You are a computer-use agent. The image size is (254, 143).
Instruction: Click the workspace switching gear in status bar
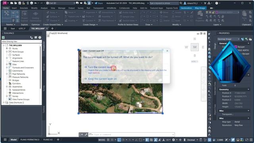(173, 140)
